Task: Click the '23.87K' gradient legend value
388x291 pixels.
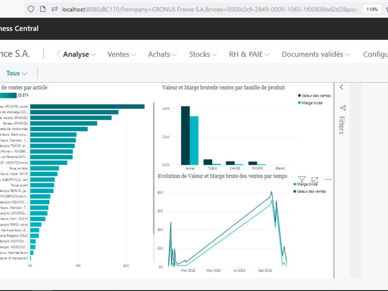Action: pyautogui.click(x=23, y=95)
